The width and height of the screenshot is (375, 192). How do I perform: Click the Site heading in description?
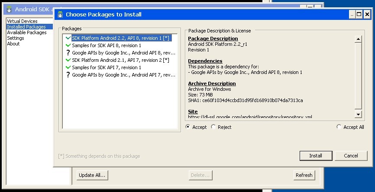[193, 112]
